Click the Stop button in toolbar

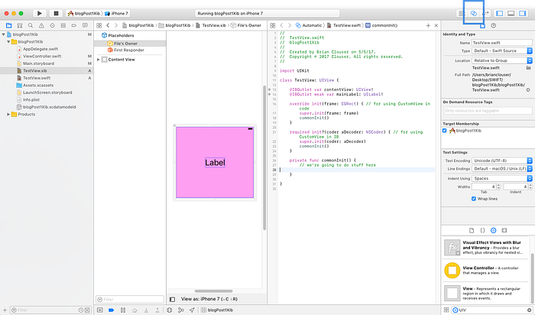56,13
